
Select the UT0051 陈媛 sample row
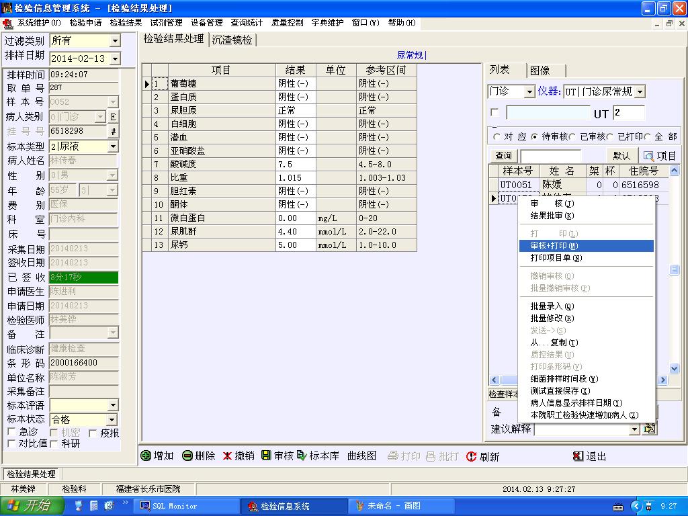(x=579, y=185)
